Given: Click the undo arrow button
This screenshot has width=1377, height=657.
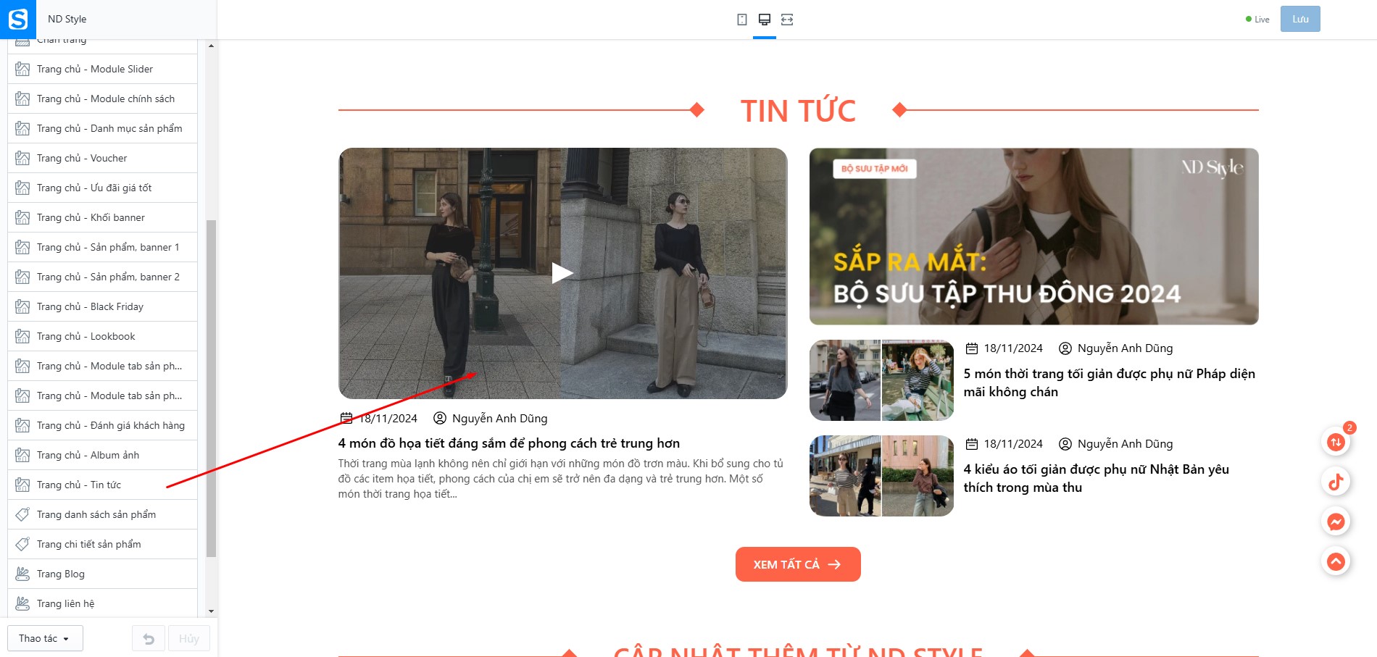Looking at the screenshot, I should pos(149,638).
